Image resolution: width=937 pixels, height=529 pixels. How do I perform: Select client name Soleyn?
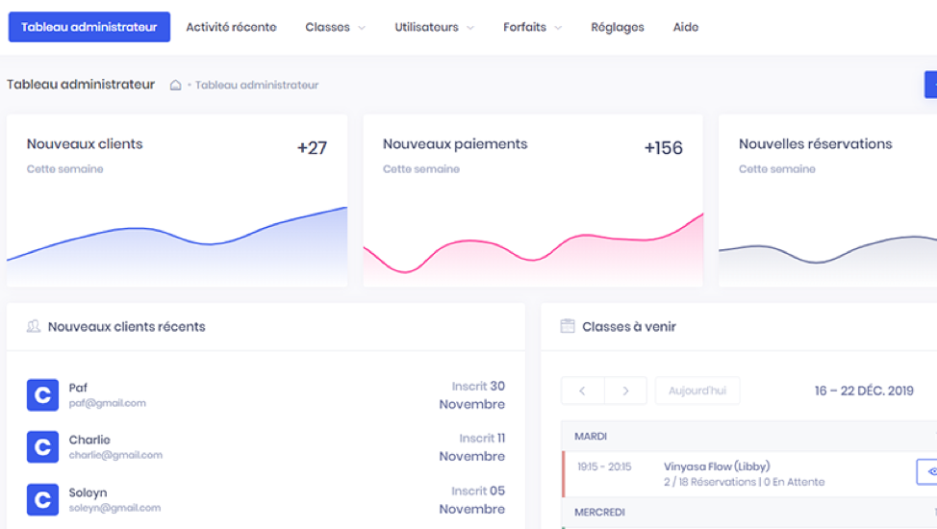(88, 492)
